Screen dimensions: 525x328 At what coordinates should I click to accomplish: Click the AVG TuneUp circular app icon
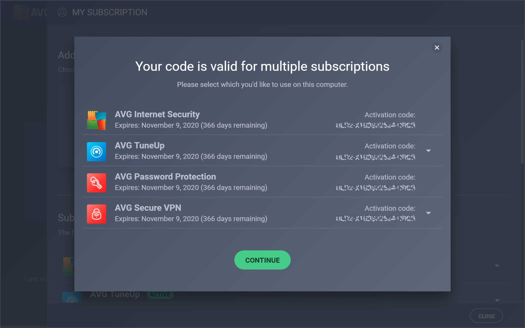[96, 151]
